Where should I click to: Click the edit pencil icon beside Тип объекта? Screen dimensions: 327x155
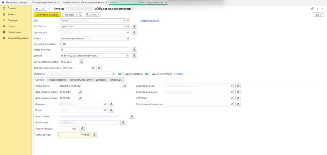click(x=134, y=27)
